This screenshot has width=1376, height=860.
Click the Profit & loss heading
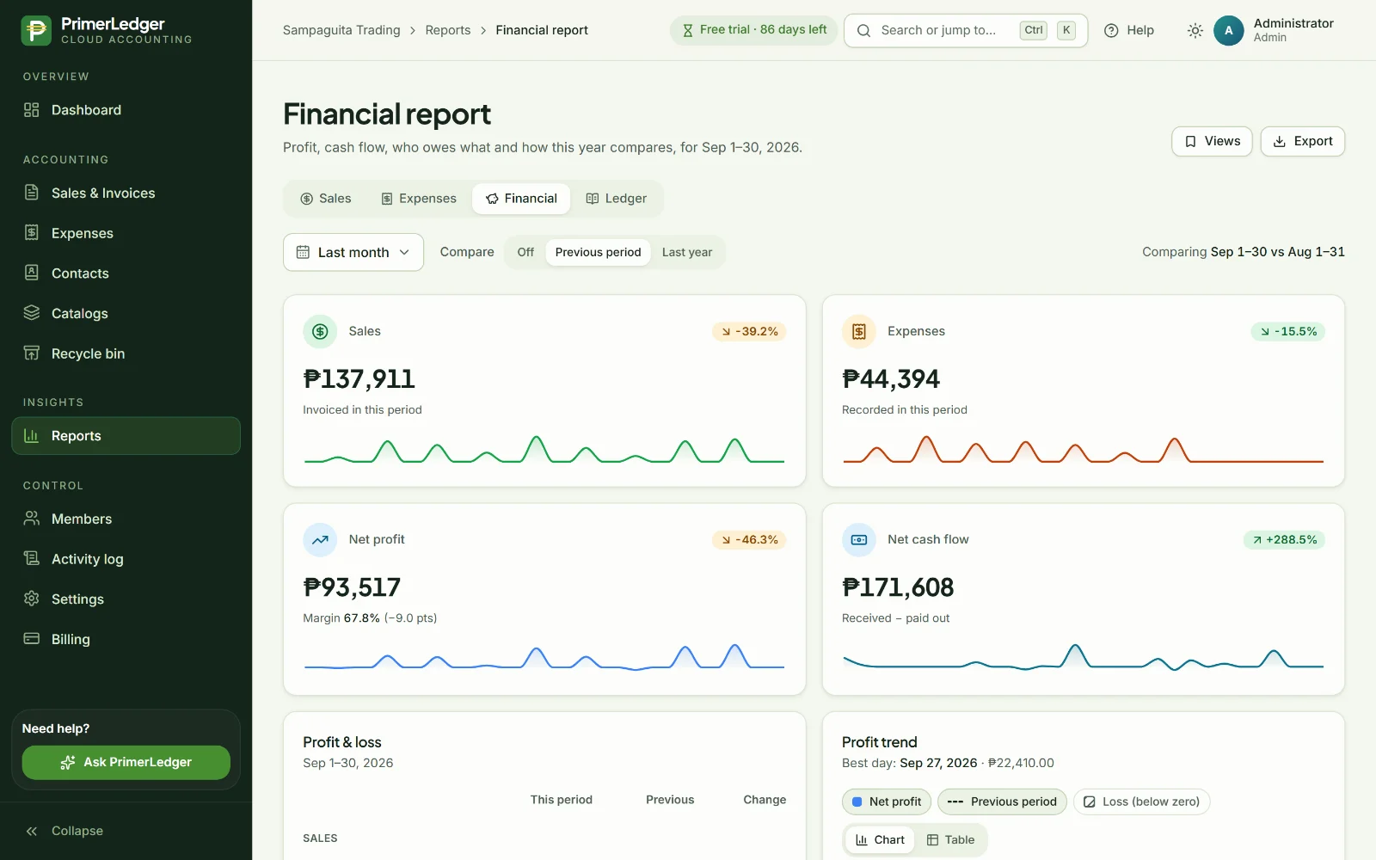pos(342,742)
